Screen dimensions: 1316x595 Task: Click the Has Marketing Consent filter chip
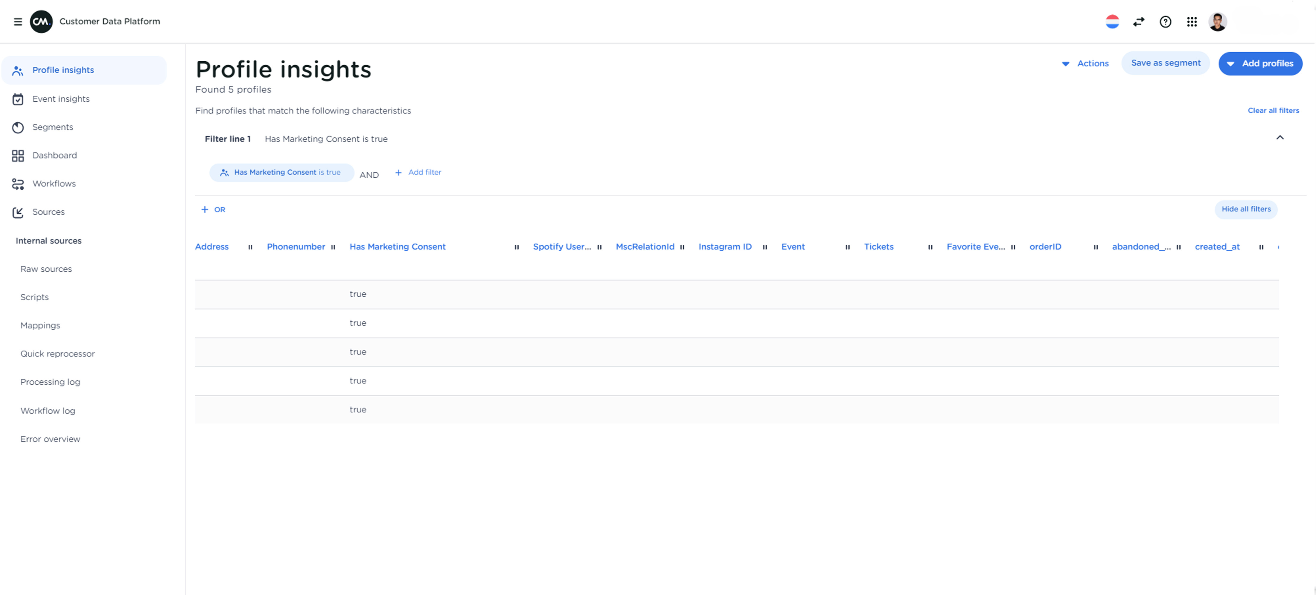pyautogui.click(x=281, y=172)
